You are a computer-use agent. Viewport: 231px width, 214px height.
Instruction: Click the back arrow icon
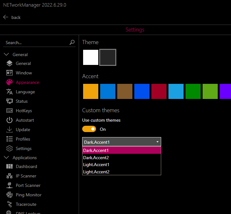[6, 17]
